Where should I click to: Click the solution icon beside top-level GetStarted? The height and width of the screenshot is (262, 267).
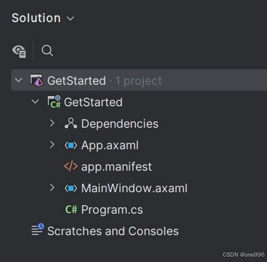(36, 80)
